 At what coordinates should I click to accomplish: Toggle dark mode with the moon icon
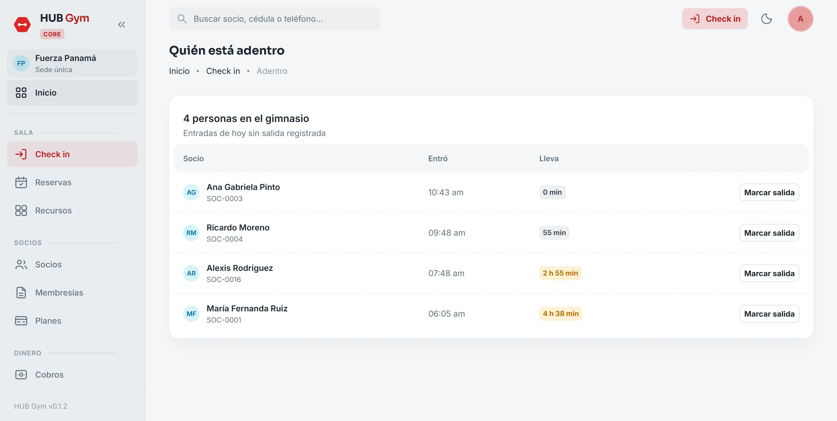coord(767,19)
